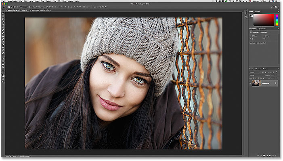Open the Edit Toolbar three-dots icon

[3, 70]
